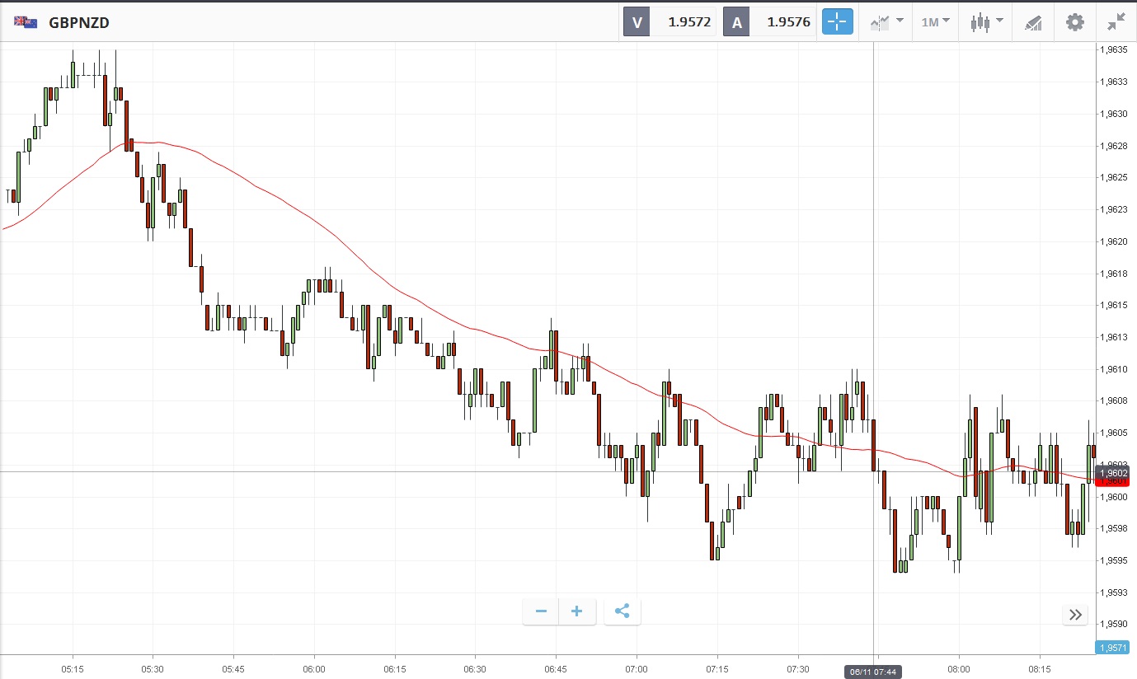Open the drawing tools icon
The width and height of the screenshot is (1137, 679).
tap(1033, 22)
